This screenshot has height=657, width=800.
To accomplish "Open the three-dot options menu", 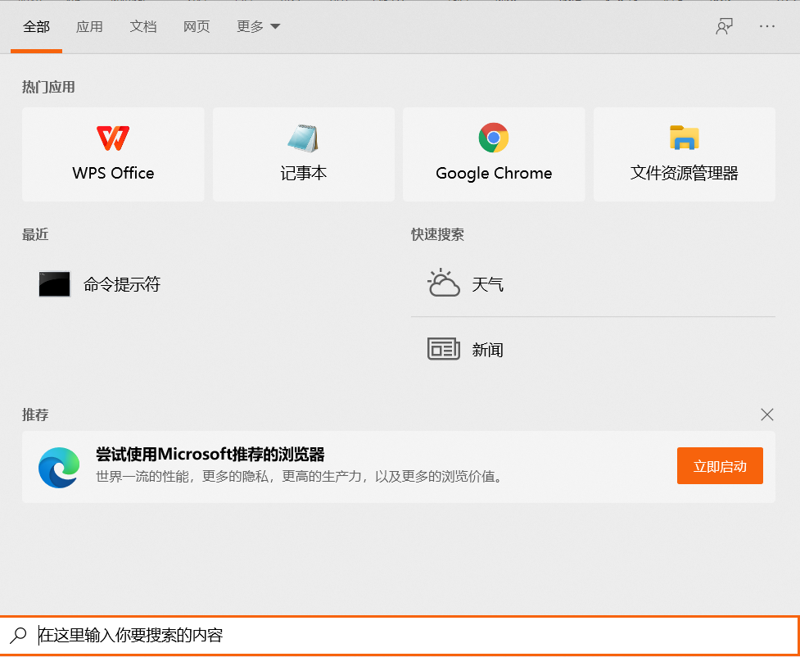I will click(766, 26).
